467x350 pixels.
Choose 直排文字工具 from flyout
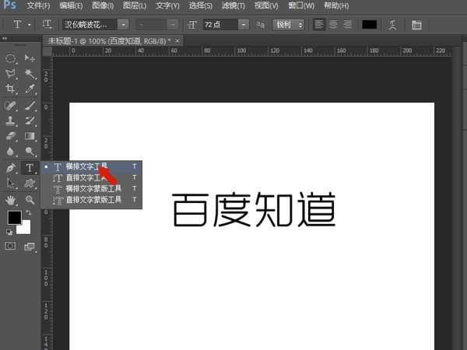point(91,177)
